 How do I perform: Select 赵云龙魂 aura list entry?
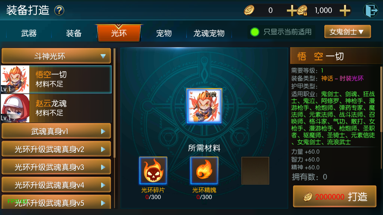[56, 108]
